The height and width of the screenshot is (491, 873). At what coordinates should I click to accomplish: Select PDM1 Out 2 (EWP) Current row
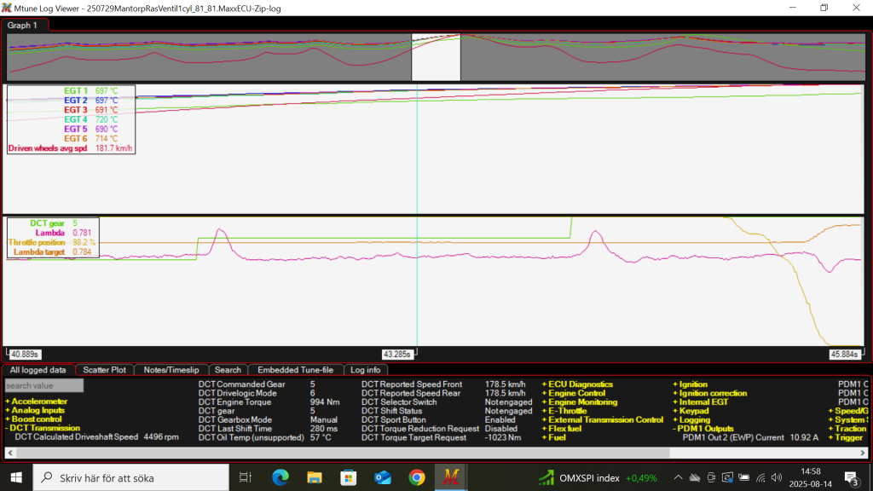750,437
